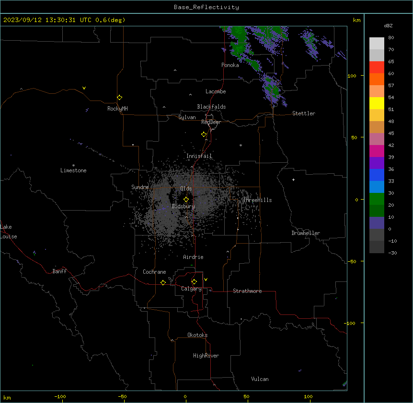Select the yellow 54–51 dBZ legend swatch
Image resolution: width=413 pixels, height=403 pixels.
(377, 103)
